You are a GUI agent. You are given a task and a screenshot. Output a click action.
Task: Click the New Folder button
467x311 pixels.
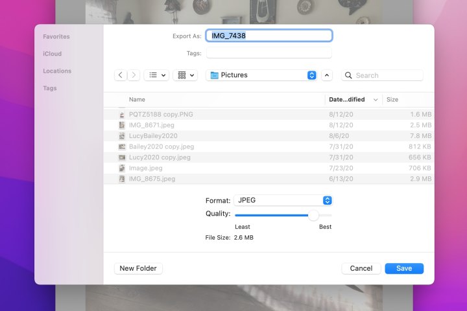(x=139, y=268)
